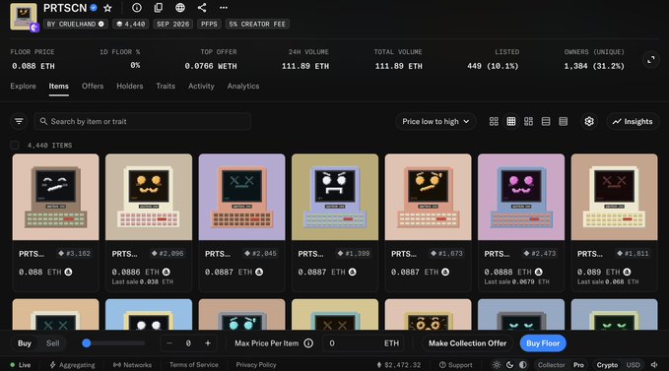Favorite the PRTSCN collection with the star icon
Image resolution: width=669 pixels, height=371 pixels.
coord(107,8)
